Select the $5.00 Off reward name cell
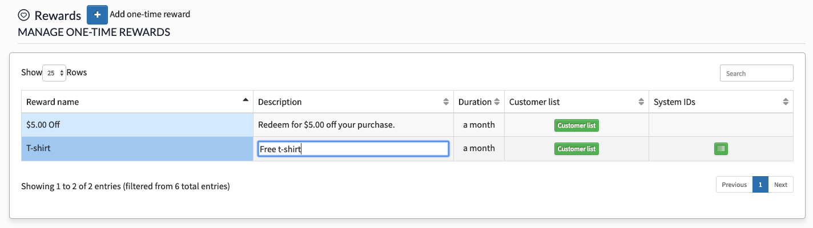The height and width of the screenshot is (228, 813). tap(138, 125)
